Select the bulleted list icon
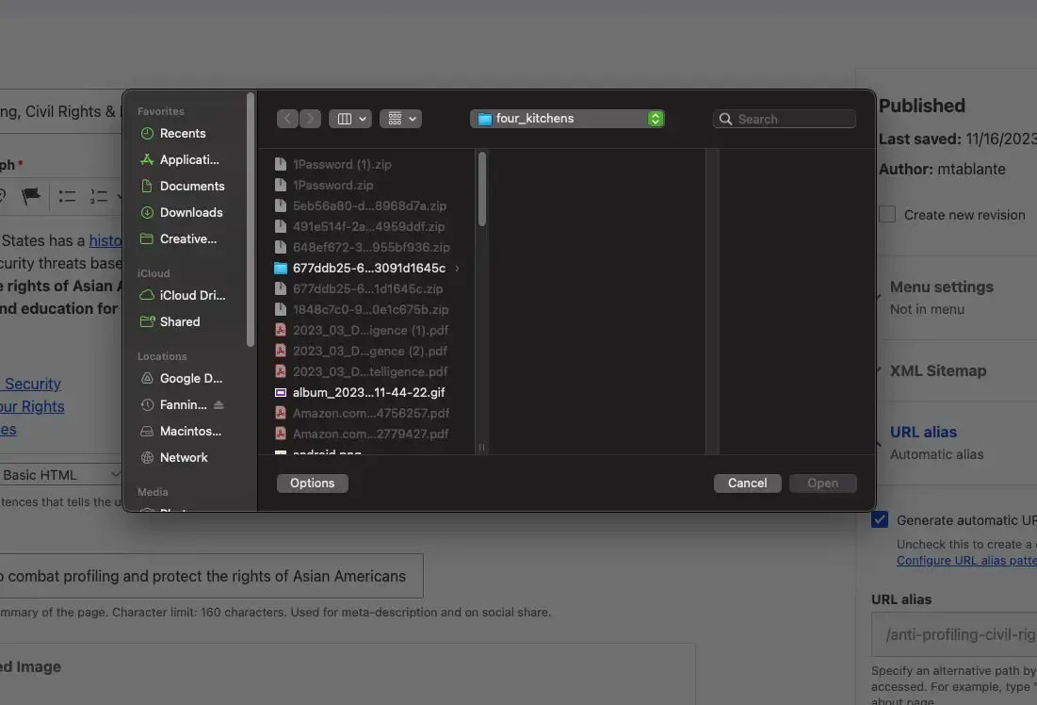 click(66, 196)
